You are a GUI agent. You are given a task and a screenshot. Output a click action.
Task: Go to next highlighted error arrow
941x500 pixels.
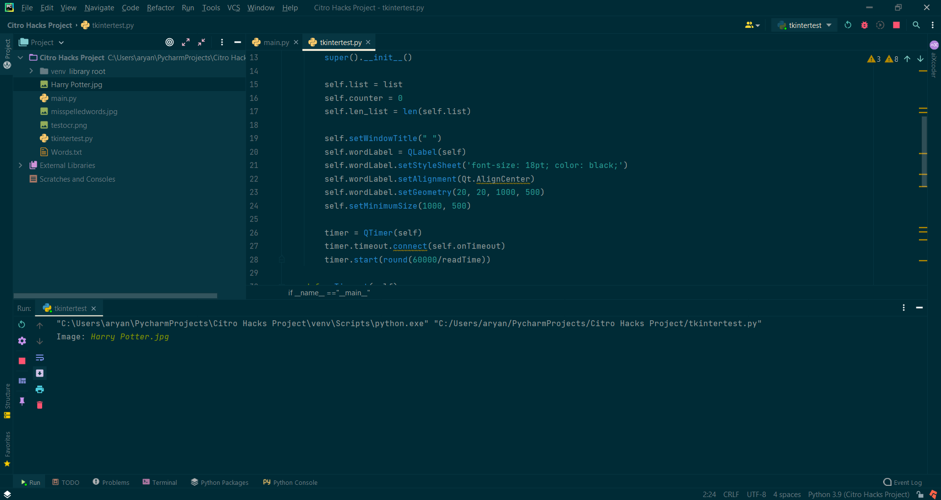920,59
